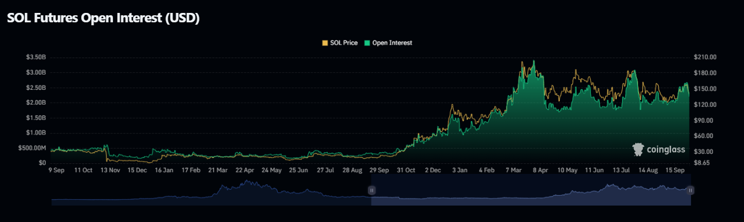
Task: Click the $500.00M left axis label
Action: coord(32,147)
